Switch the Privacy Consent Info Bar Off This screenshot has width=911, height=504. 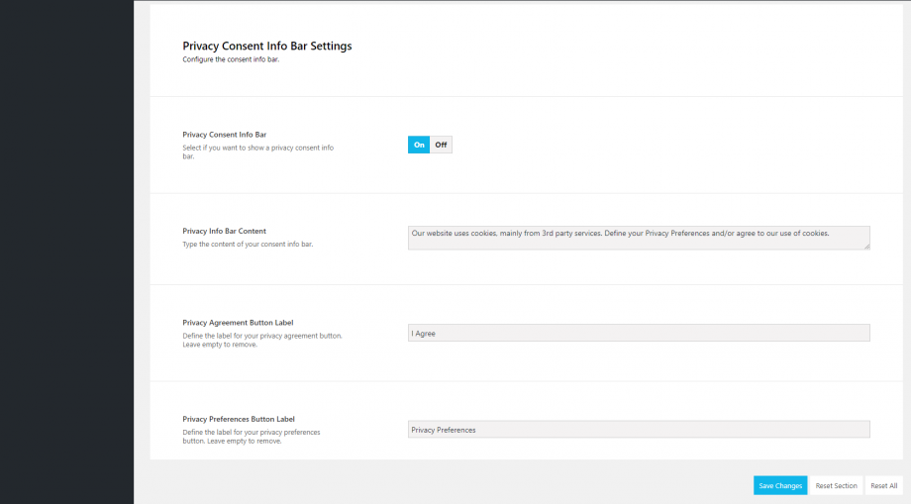point(441,145)
